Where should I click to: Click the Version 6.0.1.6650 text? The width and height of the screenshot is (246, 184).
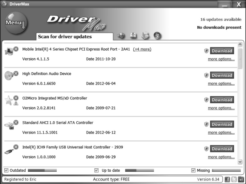[39, 83]
